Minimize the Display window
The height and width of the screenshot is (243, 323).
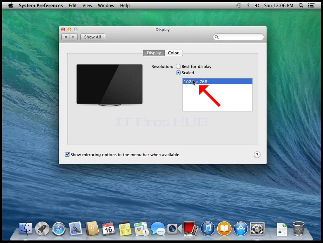(x=69, y=29)
